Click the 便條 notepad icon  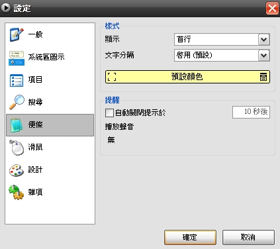[x=17, y=125]
